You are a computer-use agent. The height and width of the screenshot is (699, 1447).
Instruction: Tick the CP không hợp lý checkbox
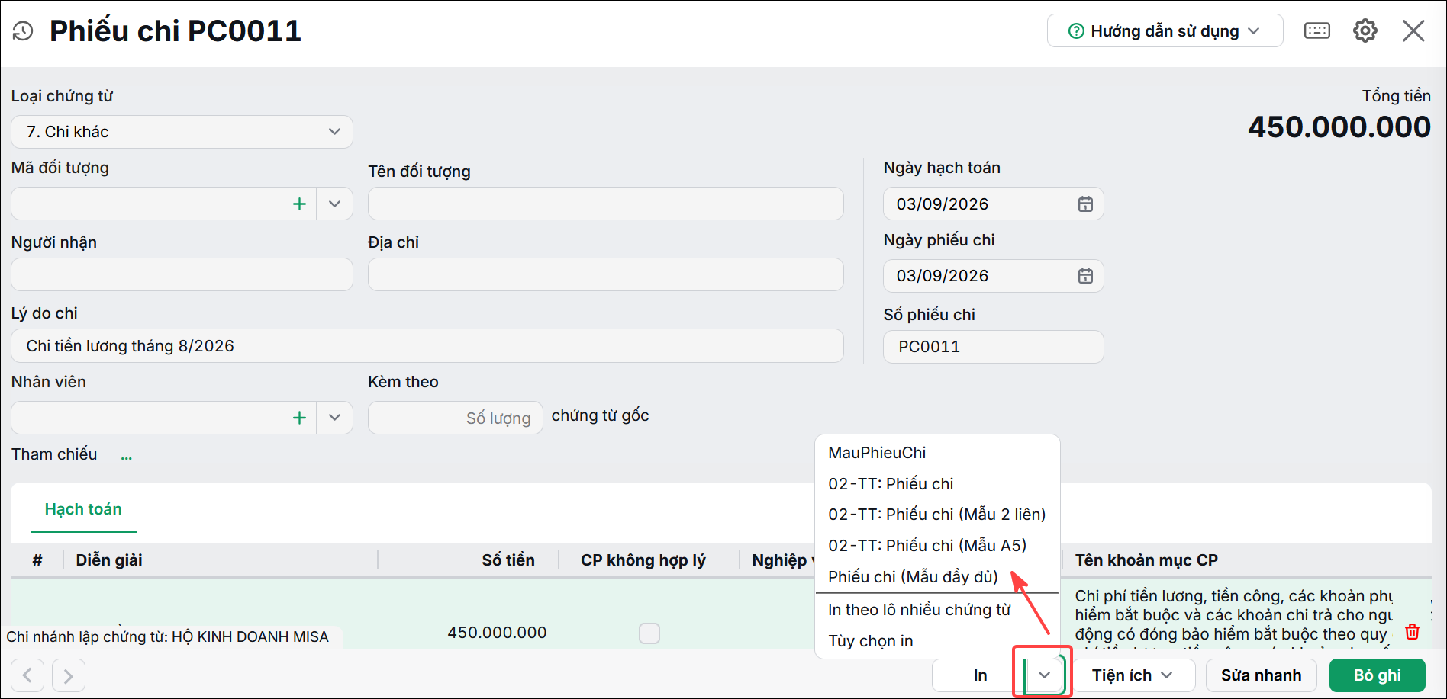(649, 633)
